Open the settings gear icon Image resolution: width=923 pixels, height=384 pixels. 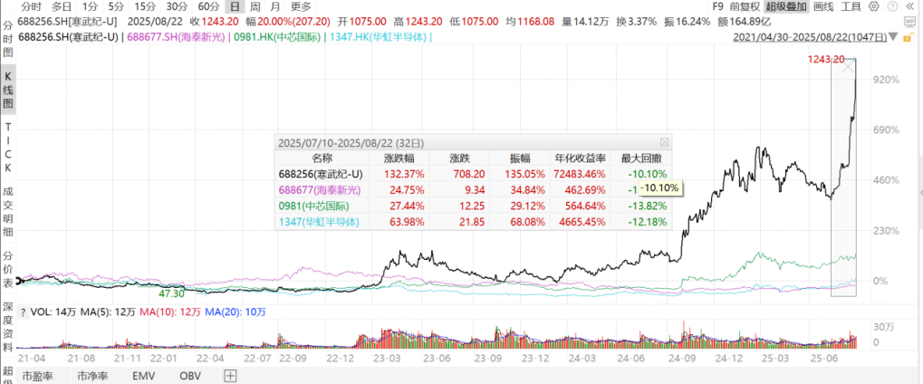pos(873,7)
